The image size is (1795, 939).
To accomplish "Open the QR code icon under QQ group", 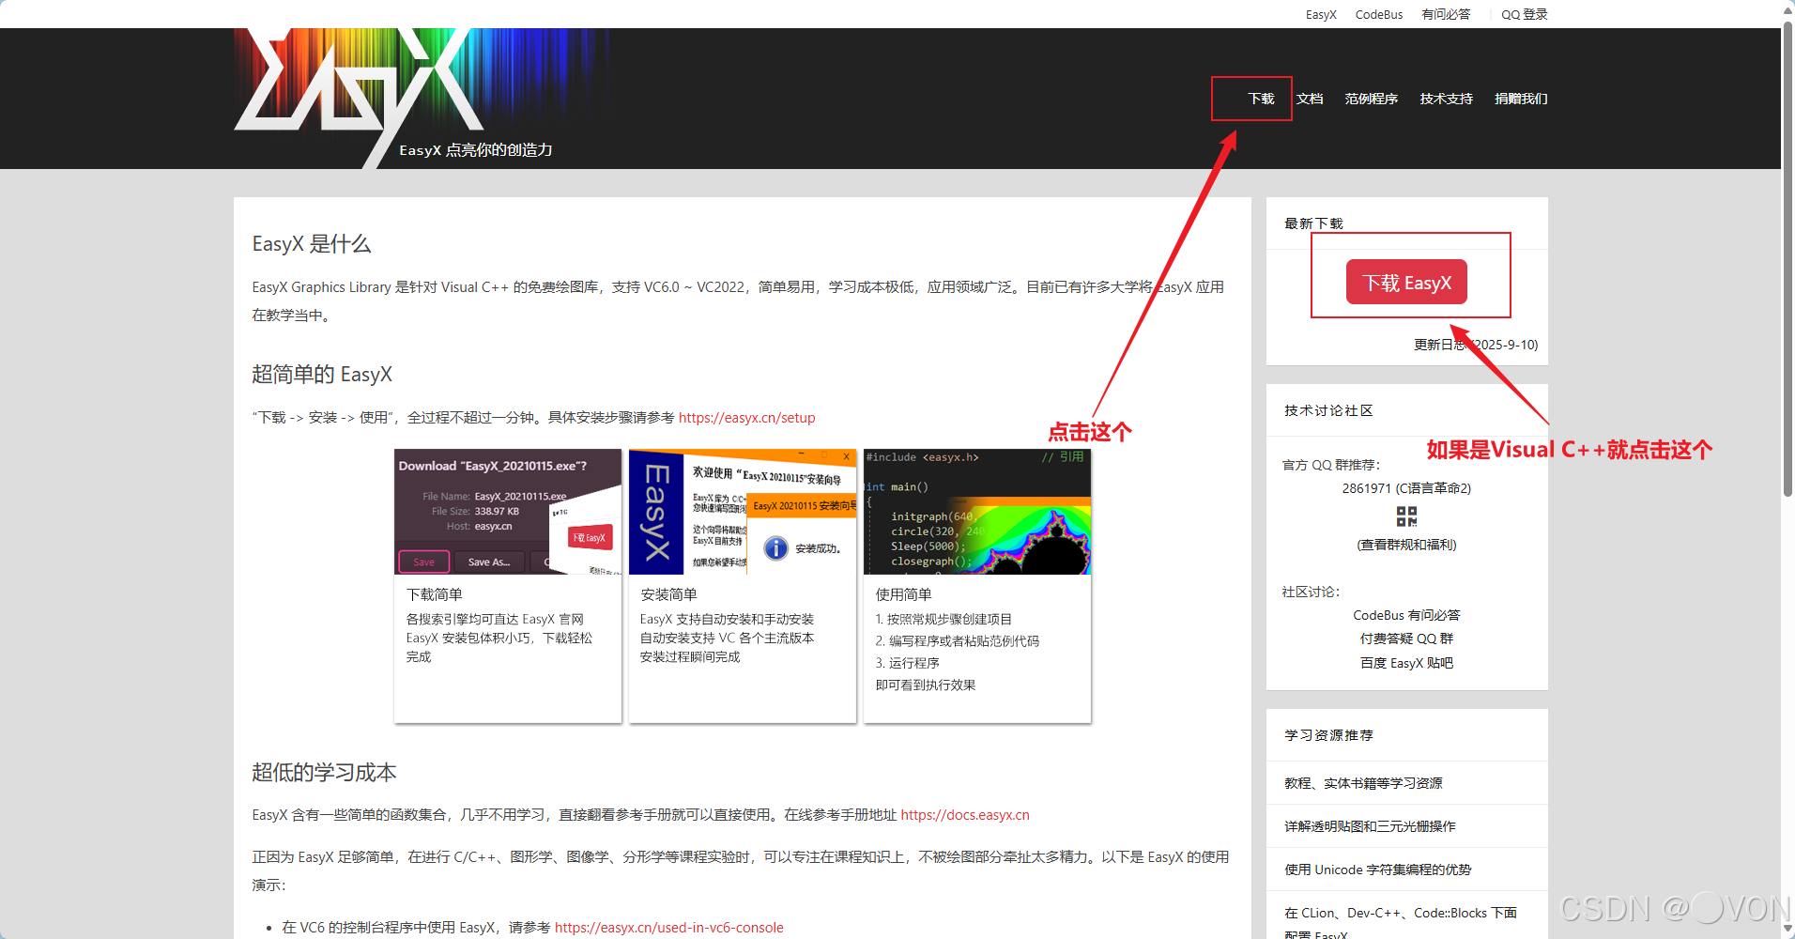I will (x=1406, y=516).
